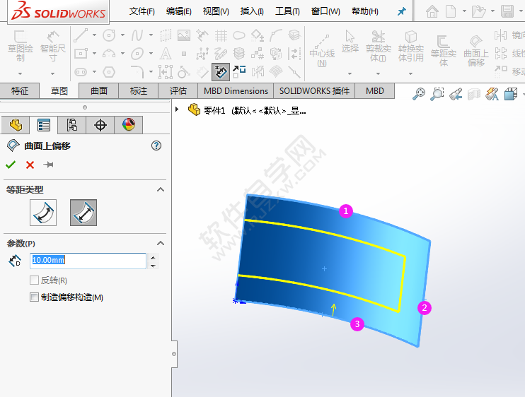Image resolution: width=525 pixels, height=397 pixels.
Task: Select the Spline sketch tool
Action: 137,35
